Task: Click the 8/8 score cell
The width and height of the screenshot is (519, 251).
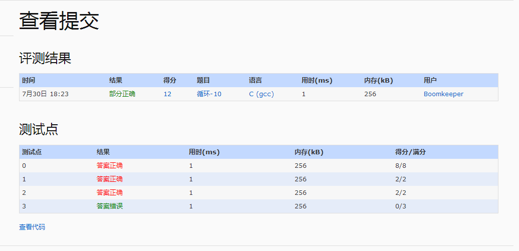Action: point(400,165)
